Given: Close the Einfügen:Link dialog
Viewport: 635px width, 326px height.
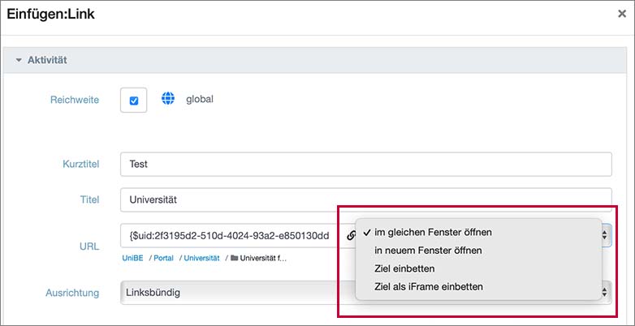Looking at the screenshot, I should click(x=622, y=14).
